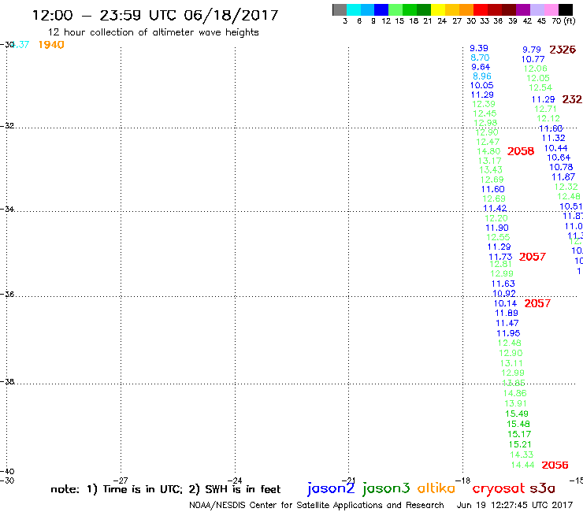This screenshot has width=583, height=512.
Task: Click the wave height value 10.78
Action: point(561,167)
